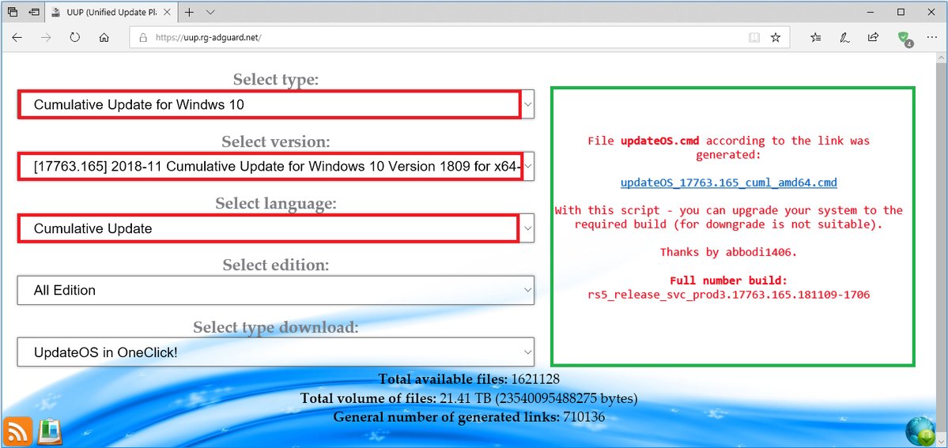Open Reading view book icon
948x448 pixels.
click(754, 37)
